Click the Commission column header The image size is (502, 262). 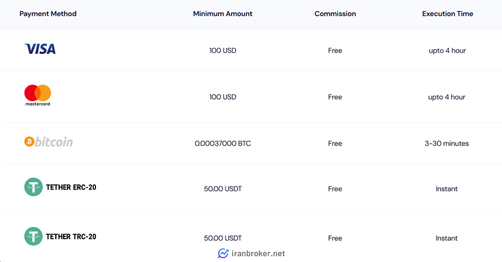(x=335, y=14)
